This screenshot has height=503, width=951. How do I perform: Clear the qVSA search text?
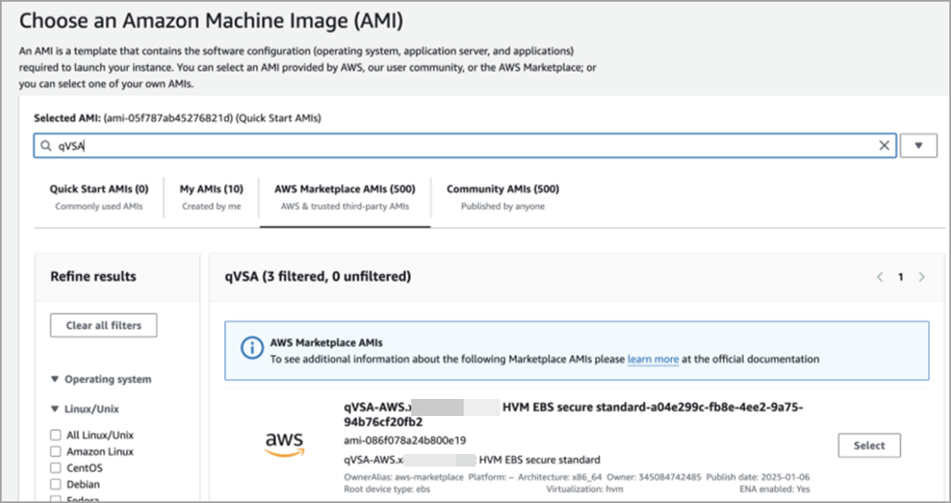[884, 145]
